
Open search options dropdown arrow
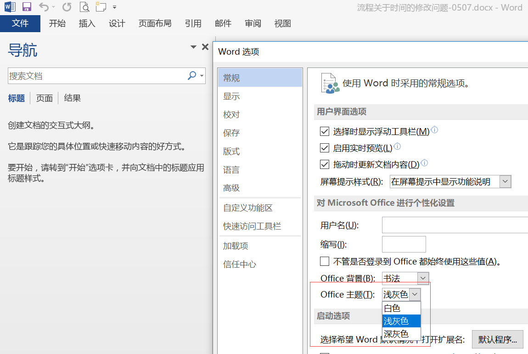coord(202,76)
